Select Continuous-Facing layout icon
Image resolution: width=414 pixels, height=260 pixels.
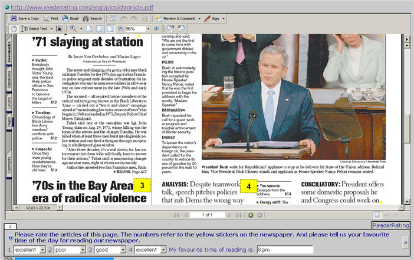[x=395, y=215]
